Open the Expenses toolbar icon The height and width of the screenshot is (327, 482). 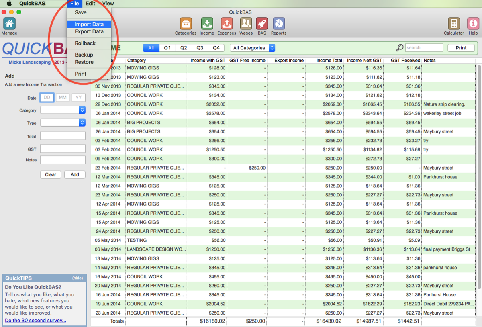pyautogui.click(x=227, y=24)
